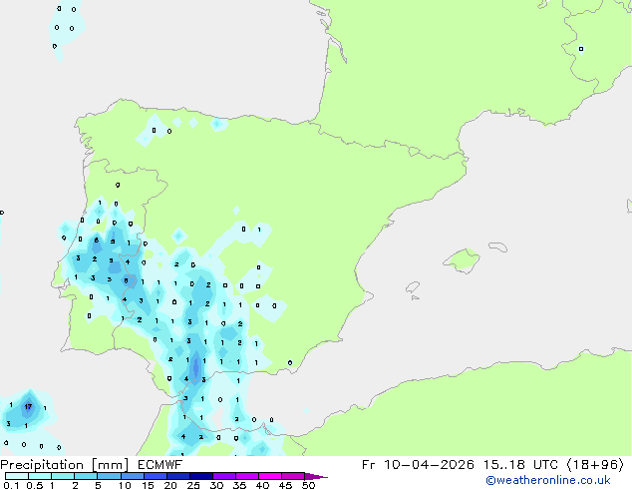The image size is (632, 489).
Task: Click the 25–30 mm navy legend swatch
Action: click(x=201, y=476)
